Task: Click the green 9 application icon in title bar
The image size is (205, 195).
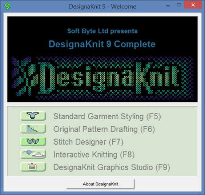Action: coord(7,6)
